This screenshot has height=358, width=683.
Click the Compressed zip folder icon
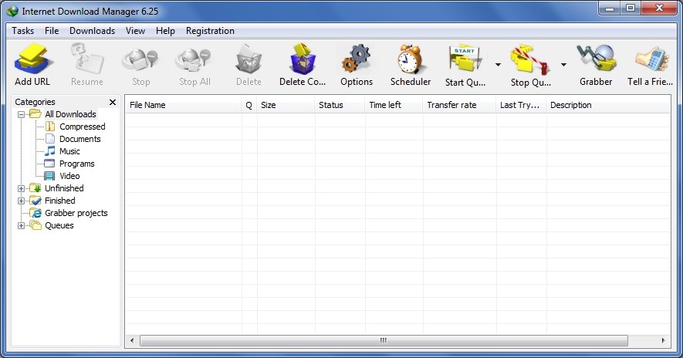tap(50, 127)
